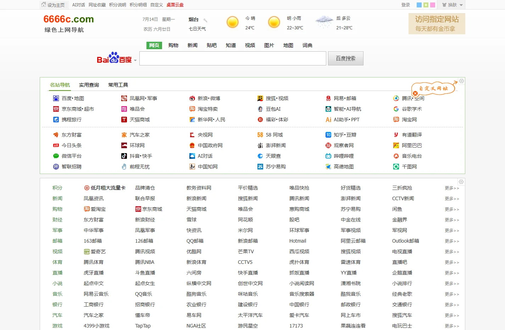505x330 pixels.
Task: Click the Douyin music note icon
Action: 124,156
